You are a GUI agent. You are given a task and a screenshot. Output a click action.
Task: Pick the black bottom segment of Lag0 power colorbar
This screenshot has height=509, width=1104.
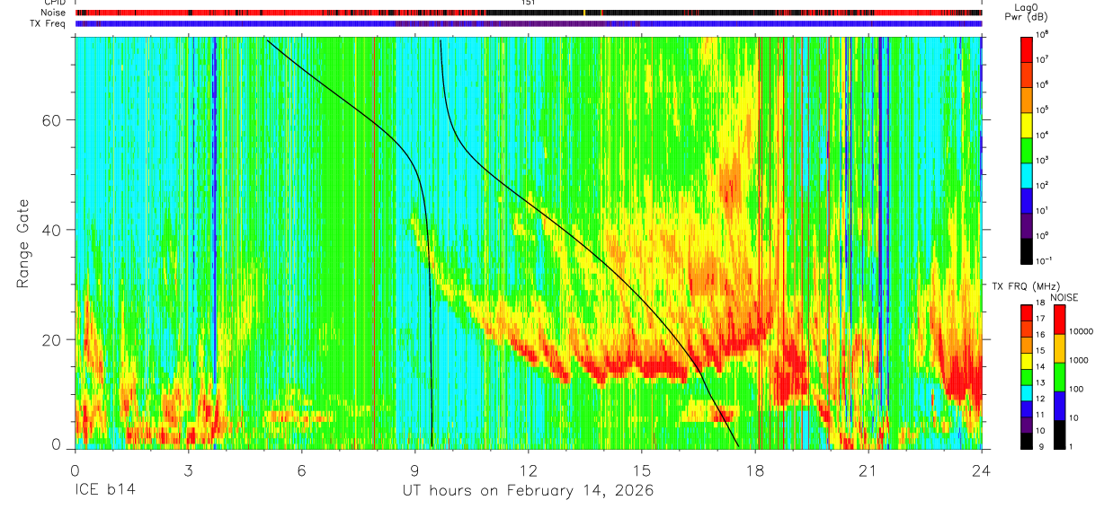pyautogui.click(x=1026, y=251)
